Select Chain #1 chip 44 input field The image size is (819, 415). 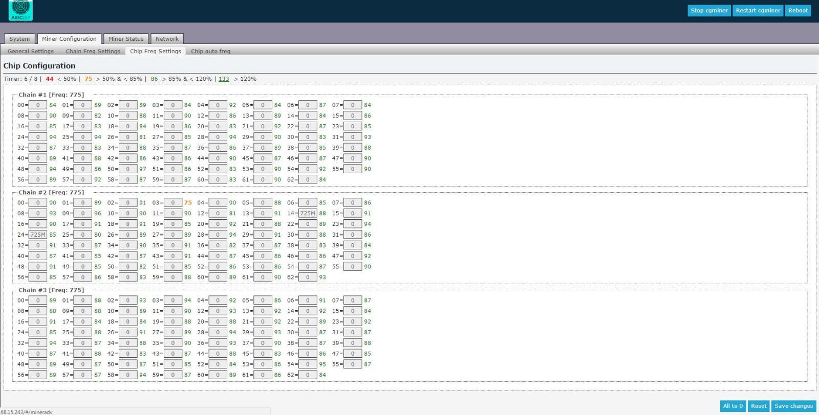218,158
